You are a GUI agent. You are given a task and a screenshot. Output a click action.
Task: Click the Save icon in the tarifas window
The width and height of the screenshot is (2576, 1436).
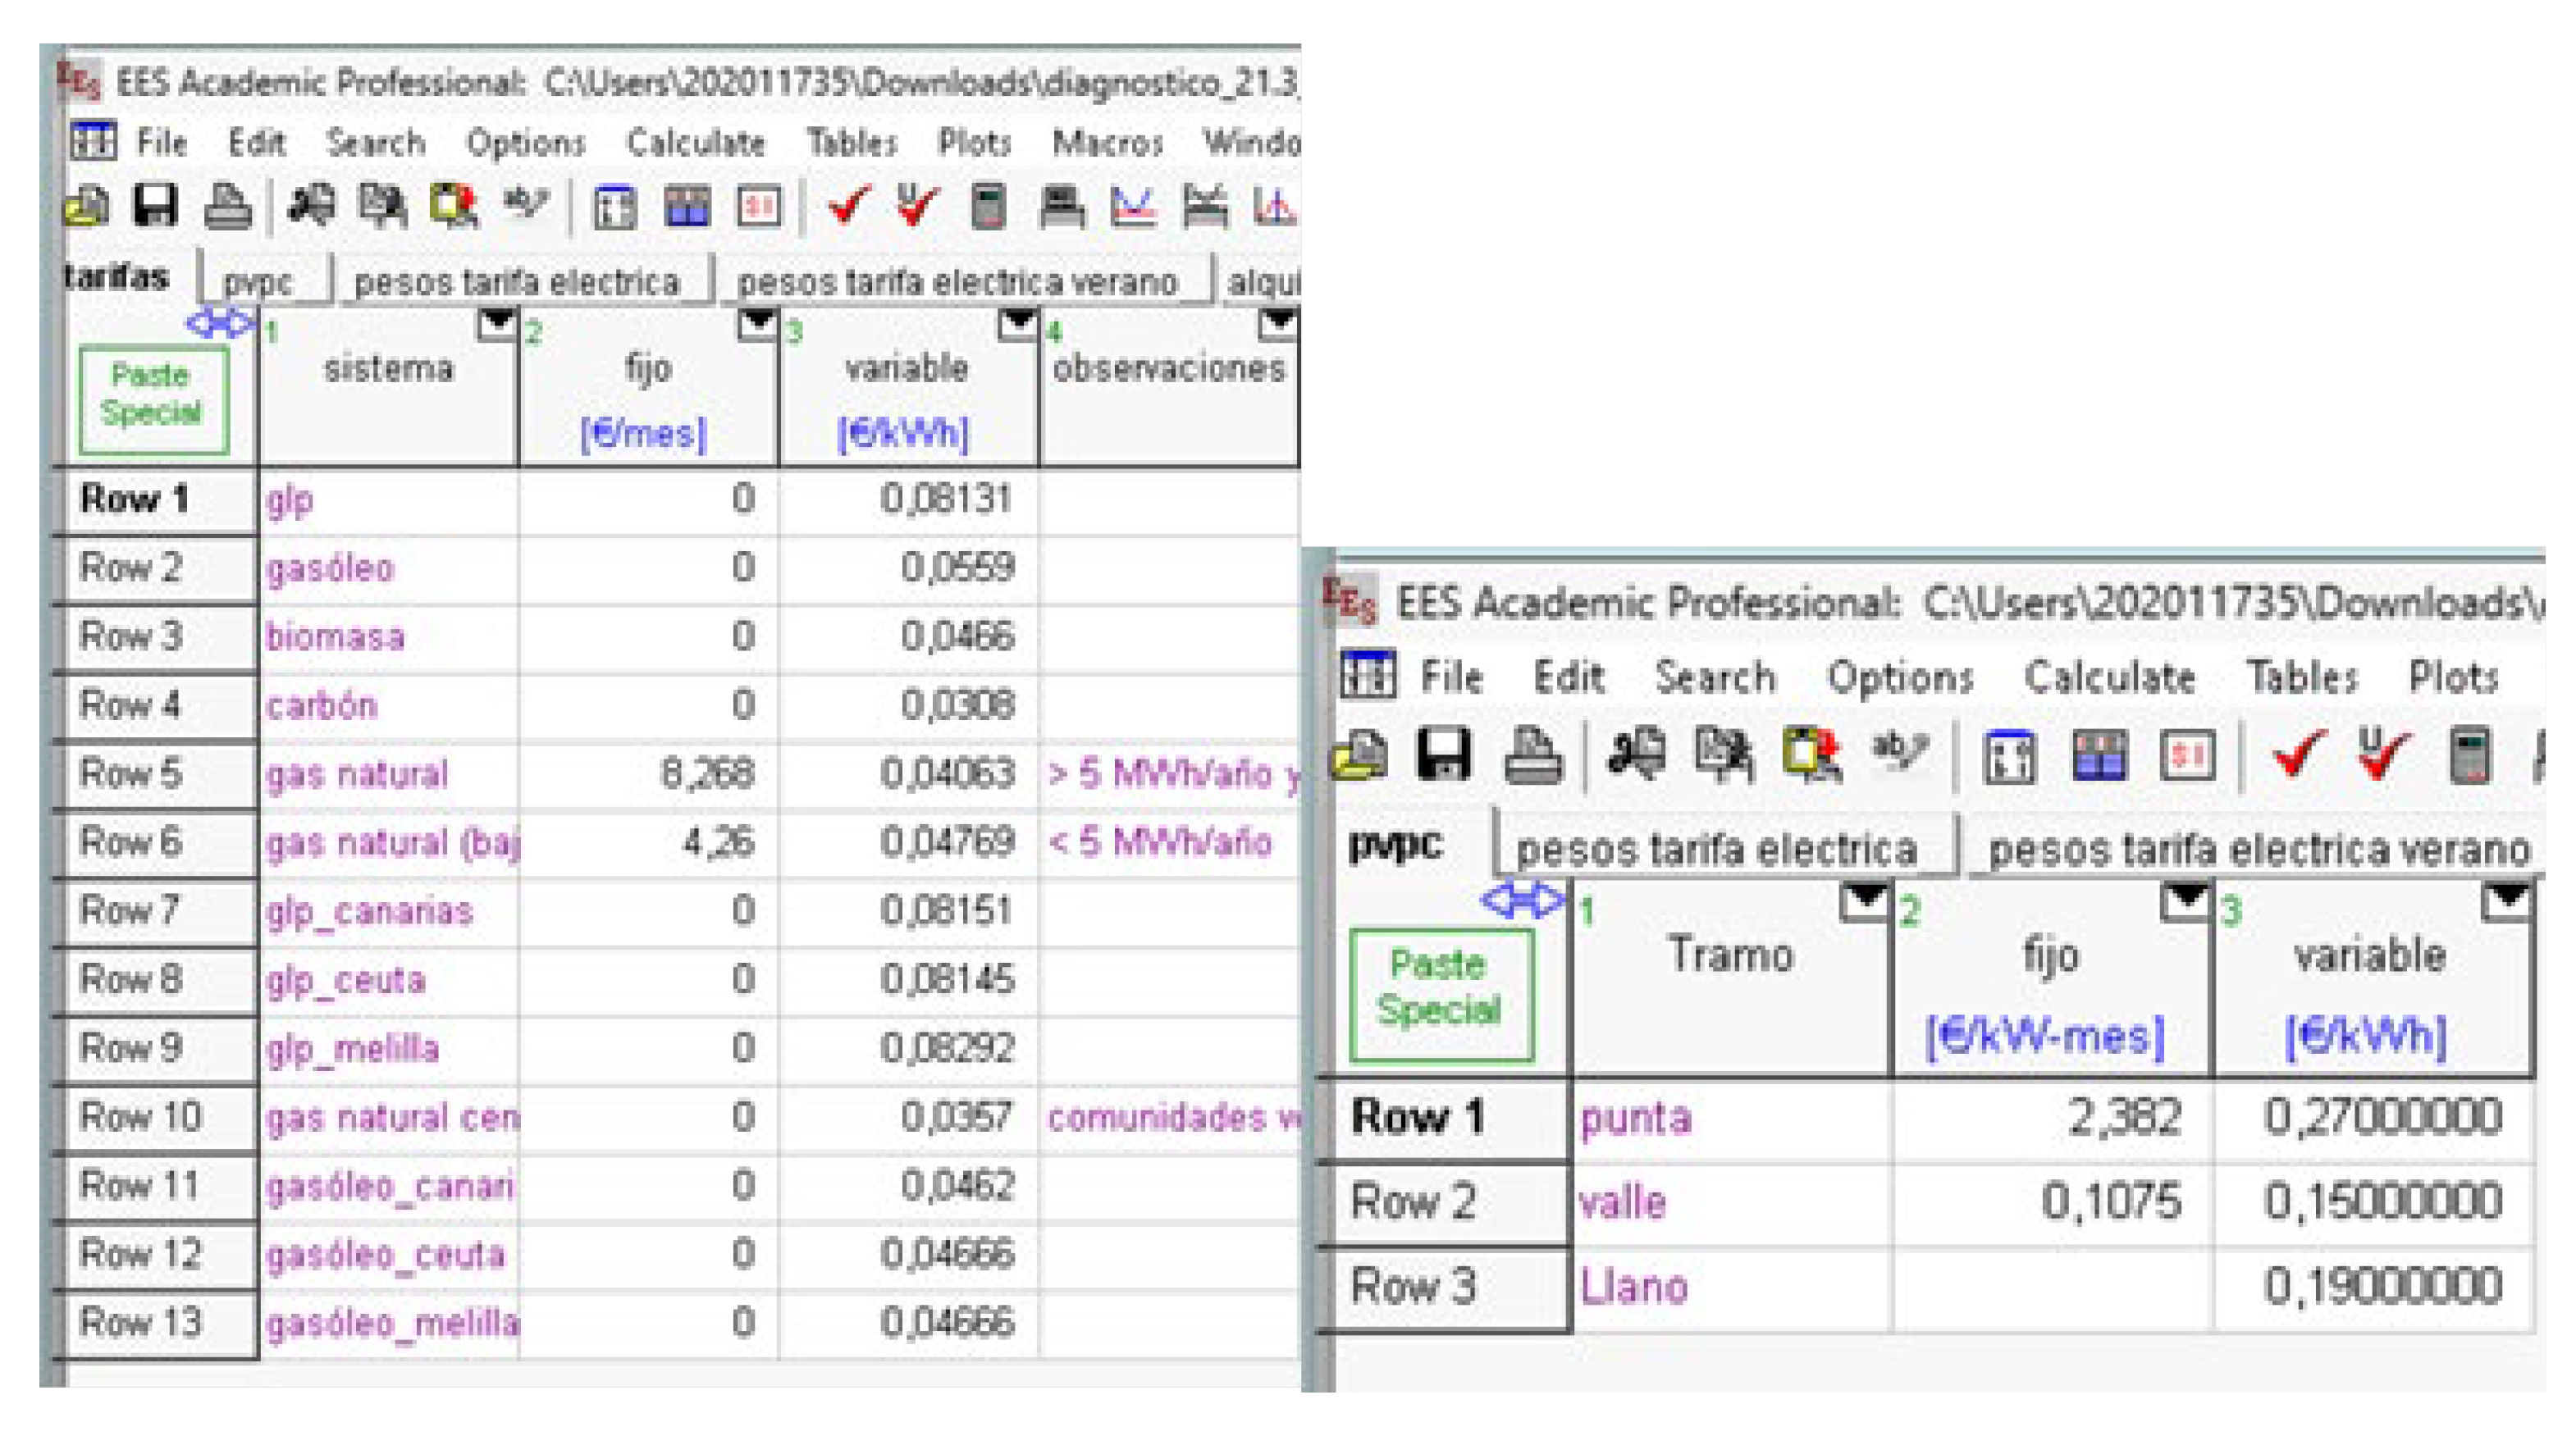click(x=155, y=207)
